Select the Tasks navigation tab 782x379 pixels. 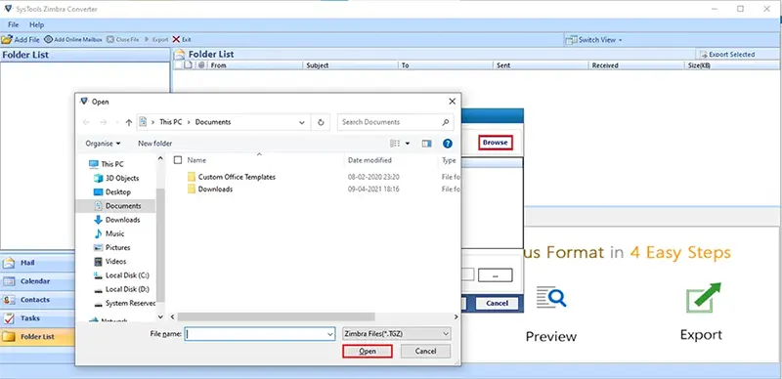coord(37,318)
